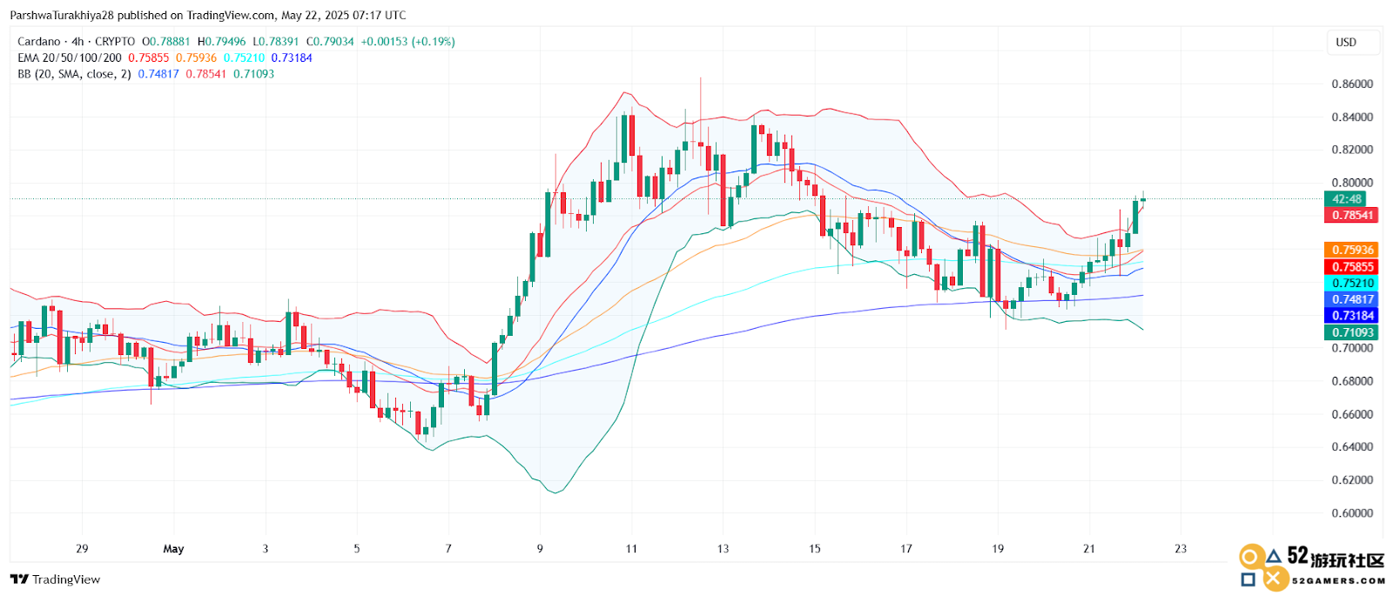Click the 0.84000 price axis label
This screenshot has height=596, width=1393.
click(x=1352, y=117)
